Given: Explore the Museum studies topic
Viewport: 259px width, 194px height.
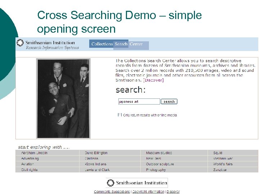Looking at the screenshot, I should click(x=159, y=153).
